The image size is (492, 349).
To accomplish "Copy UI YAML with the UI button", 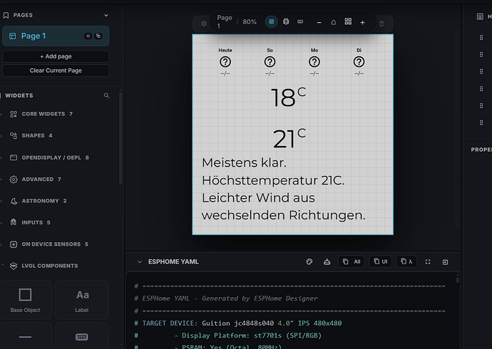I will [x=380, y=261].
